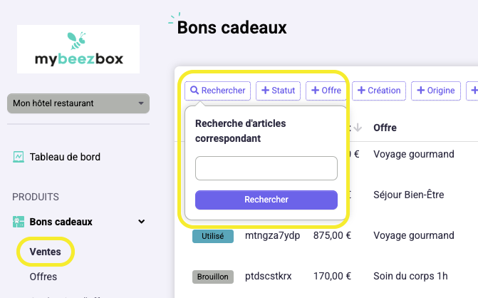The height and width of the screenshot is (298, 478).
Task: Go to Offres in the sidebar
Action: (x=43, y=277)
